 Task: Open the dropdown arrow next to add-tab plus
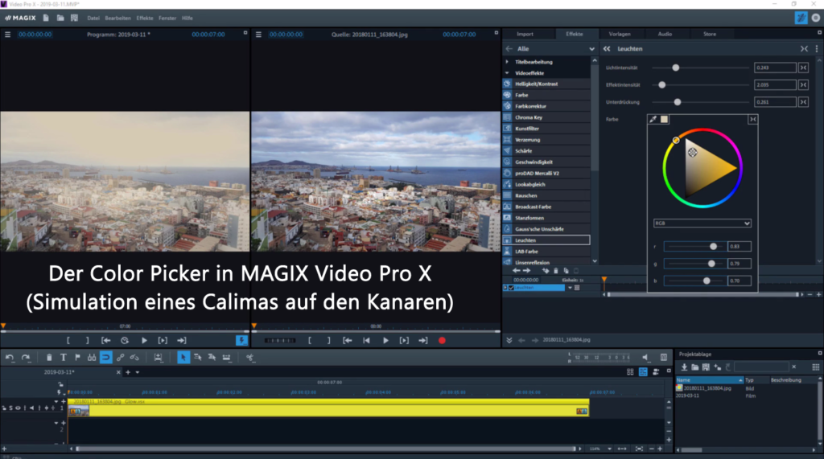click(138, 372)
